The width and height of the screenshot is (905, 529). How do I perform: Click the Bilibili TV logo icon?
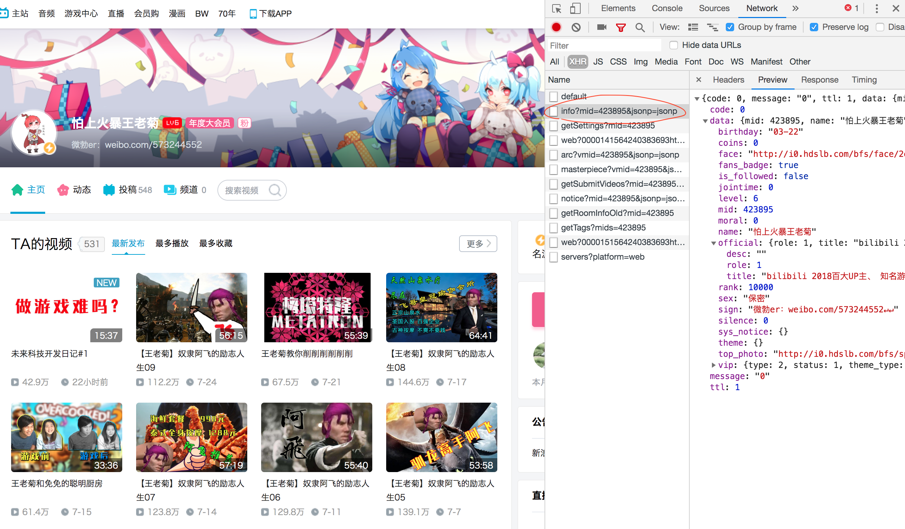point(5,13)
